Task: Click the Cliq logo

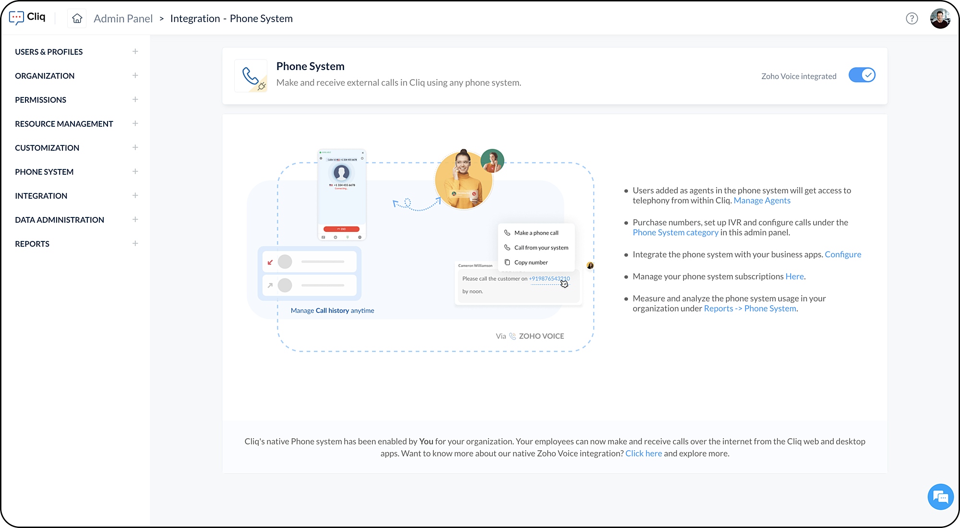Action: click(x=27, y=17)
